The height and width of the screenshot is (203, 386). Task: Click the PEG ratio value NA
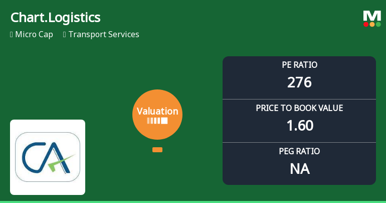click(x=299, y=169)
